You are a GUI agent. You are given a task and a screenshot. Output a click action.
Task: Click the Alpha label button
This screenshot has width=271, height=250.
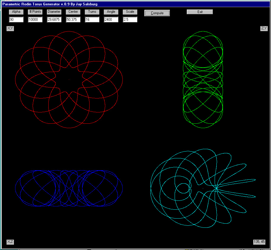coord(16,12)
